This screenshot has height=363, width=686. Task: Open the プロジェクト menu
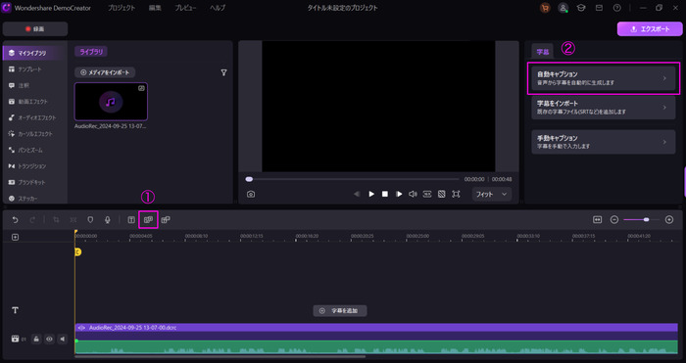(122, 8)
